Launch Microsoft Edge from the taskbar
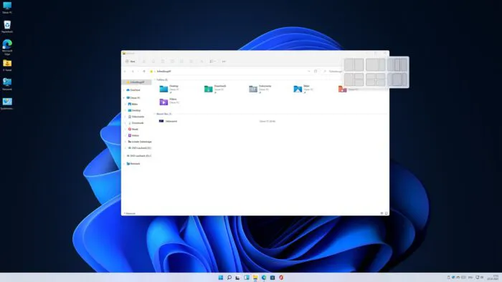 point(264,278)
